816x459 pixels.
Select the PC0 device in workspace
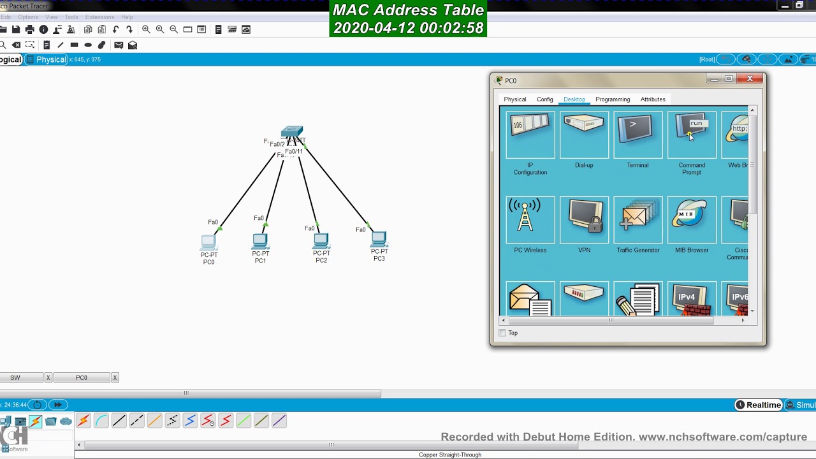208,243
